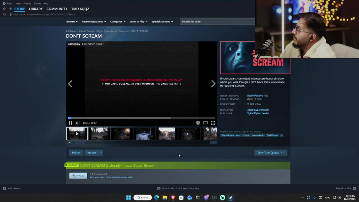359x202 pixels.
Task: Open Outlook mail from the taskbar
Action: (190, 198)
